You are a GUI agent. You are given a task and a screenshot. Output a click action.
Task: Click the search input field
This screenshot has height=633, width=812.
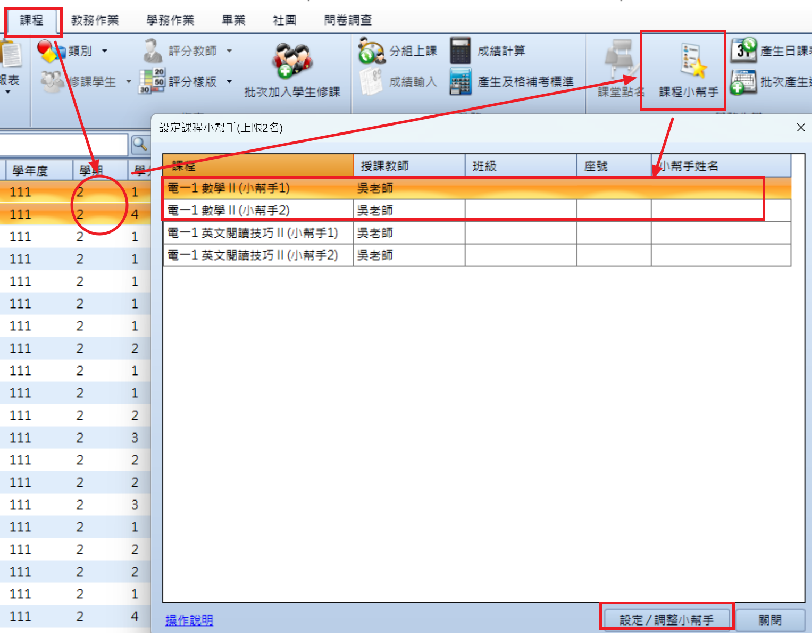[64, 144]
